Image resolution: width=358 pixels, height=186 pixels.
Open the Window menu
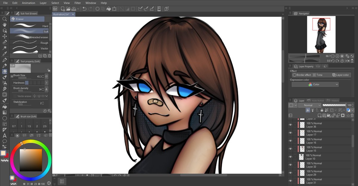[x=91, y=3]
